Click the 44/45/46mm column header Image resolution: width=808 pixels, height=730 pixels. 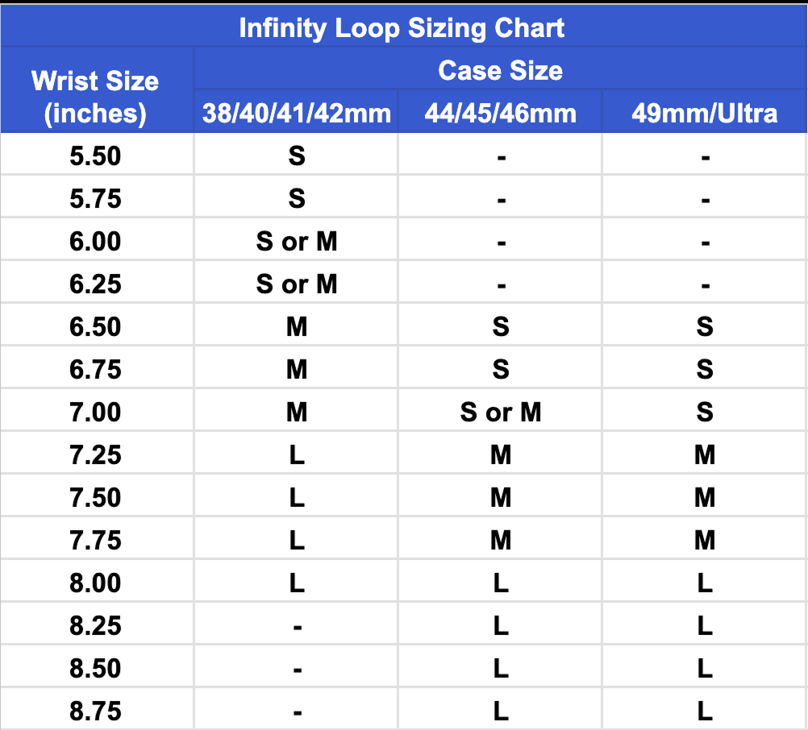(500, 113)
